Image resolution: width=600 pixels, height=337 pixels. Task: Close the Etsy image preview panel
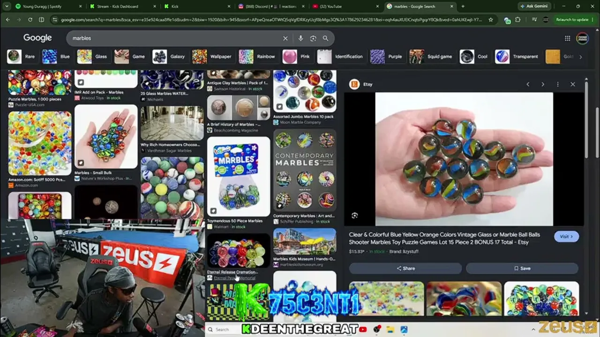tap(573, 84)
